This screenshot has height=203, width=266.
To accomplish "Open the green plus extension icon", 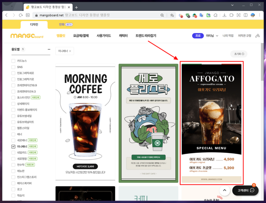I will tap(208, 15).
